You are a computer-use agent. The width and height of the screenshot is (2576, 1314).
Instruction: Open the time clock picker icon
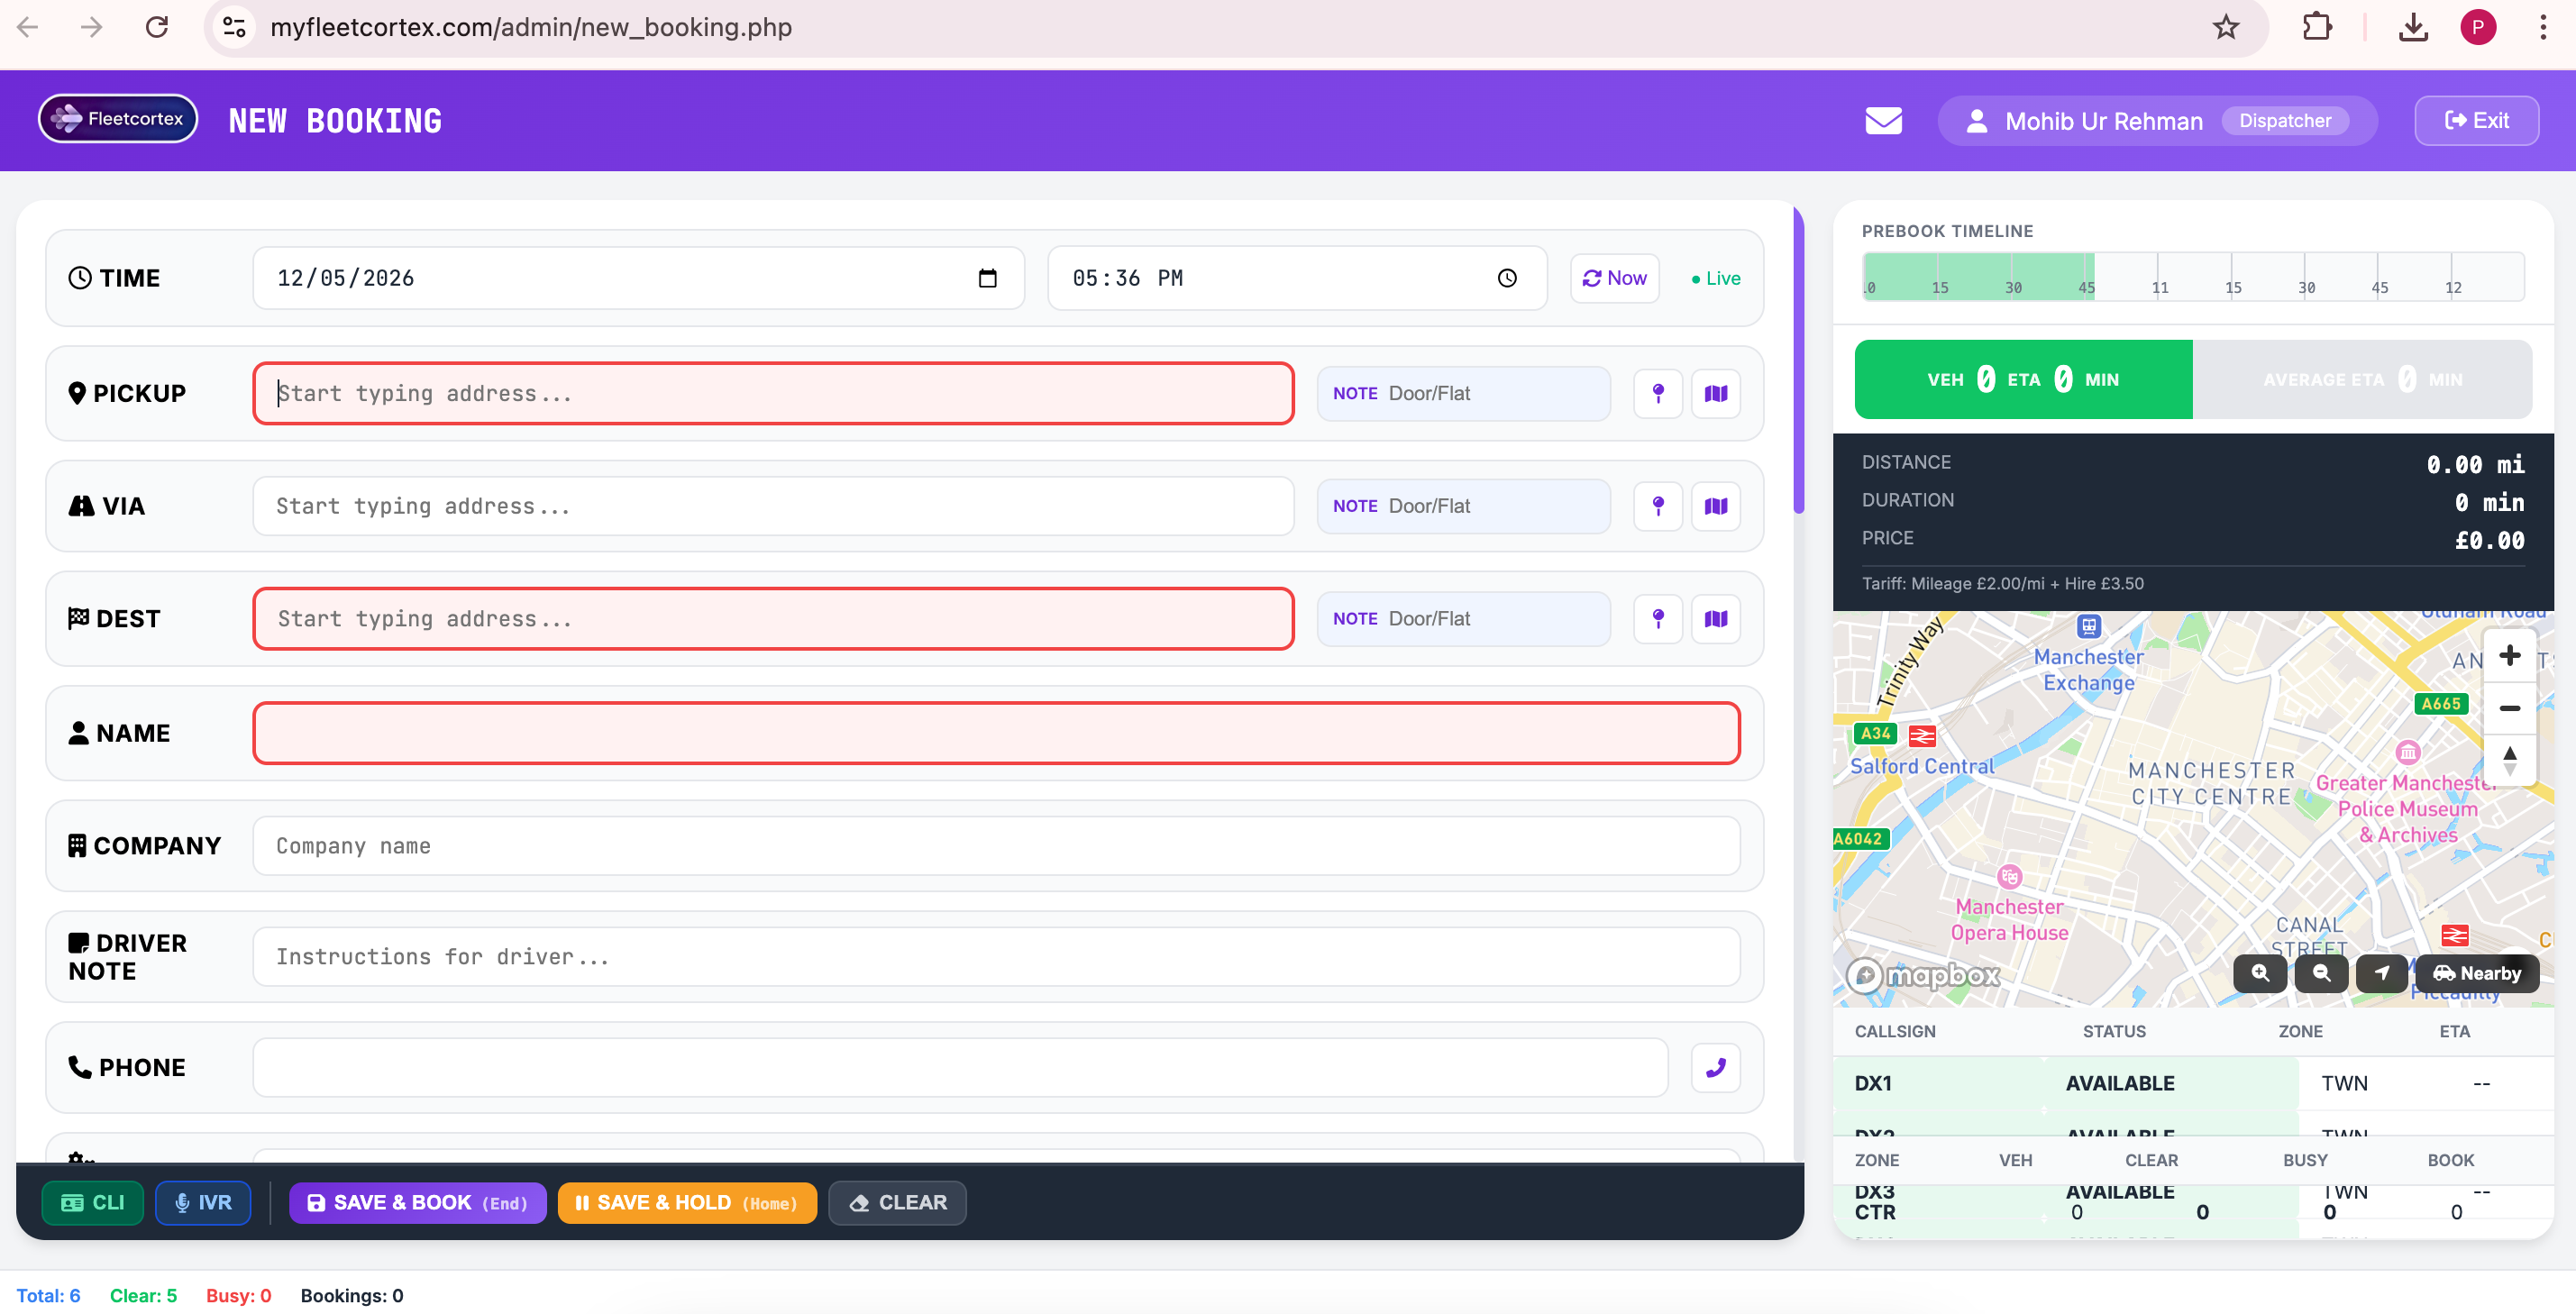point(1507,278)
